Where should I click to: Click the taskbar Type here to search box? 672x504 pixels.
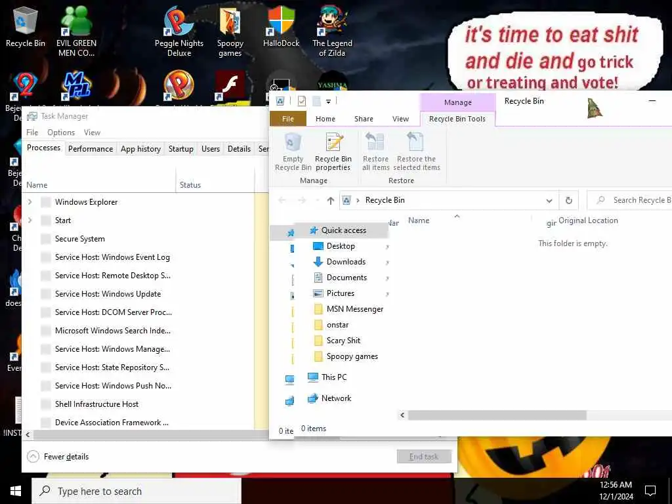tap(136, 491)
